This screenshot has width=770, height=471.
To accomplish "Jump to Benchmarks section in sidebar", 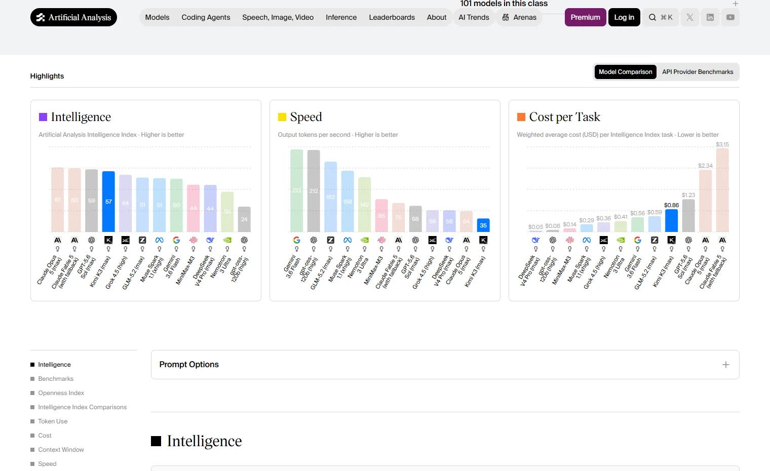I will (56, 379).
